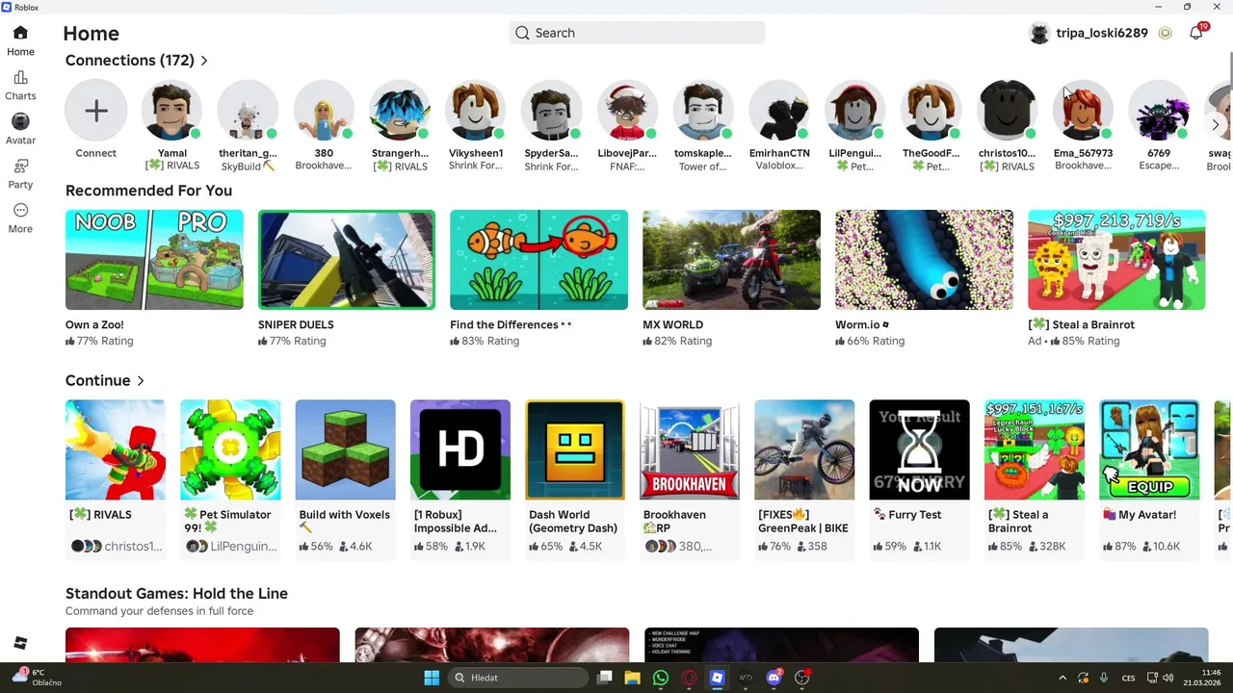The width and height of the screenshot is (1233, 693).
Task: Click the tripa_loski6289 profile avatar
Action: coord(1039,33)
